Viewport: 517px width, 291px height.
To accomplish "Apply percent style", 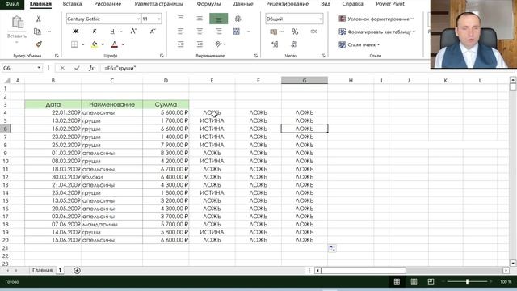I will click(x=295, y=32).
